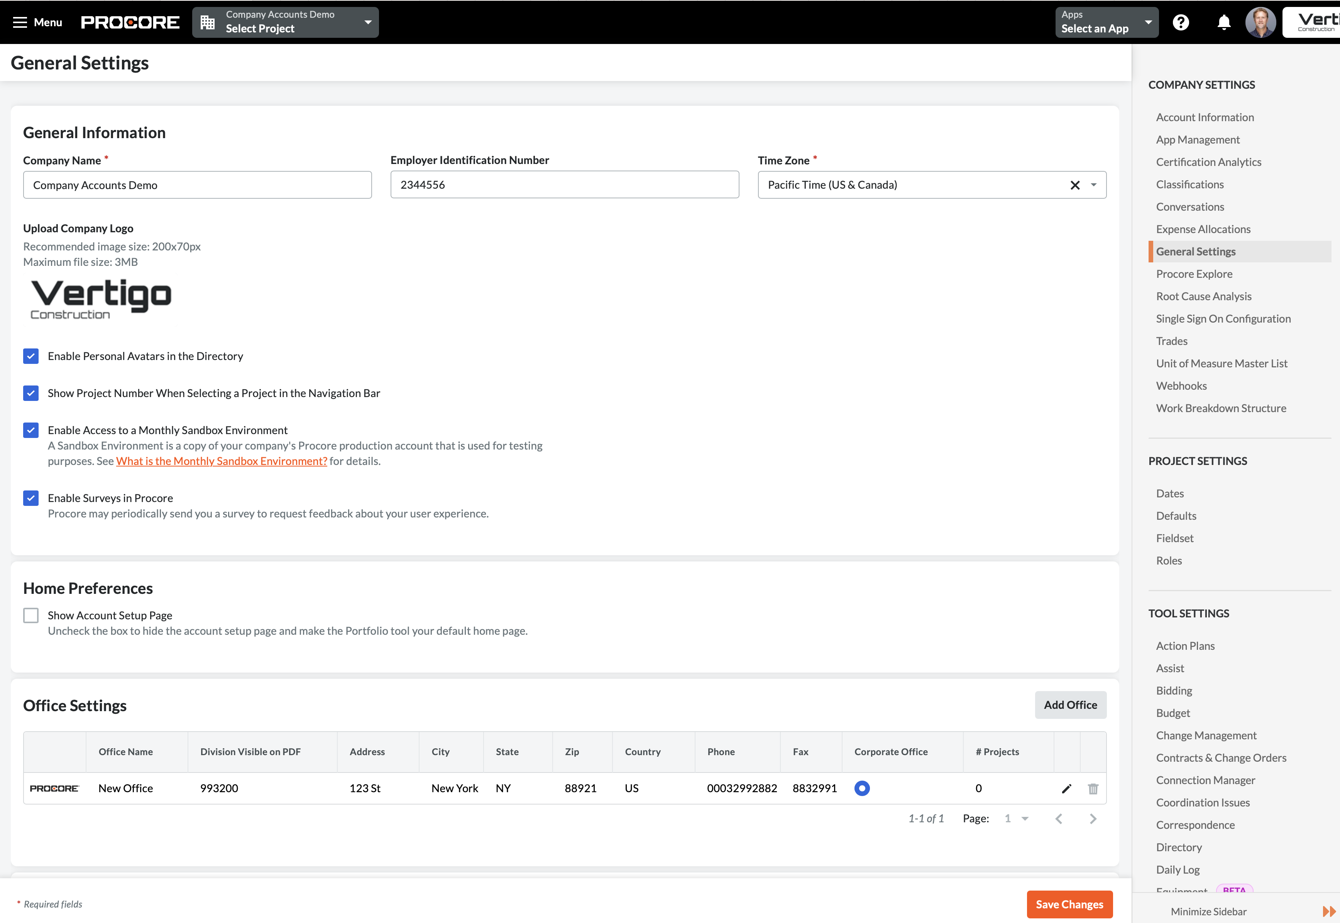Select Webhooks under Company Settings
Screen dimensions: 1340x923
(1181, 386)
